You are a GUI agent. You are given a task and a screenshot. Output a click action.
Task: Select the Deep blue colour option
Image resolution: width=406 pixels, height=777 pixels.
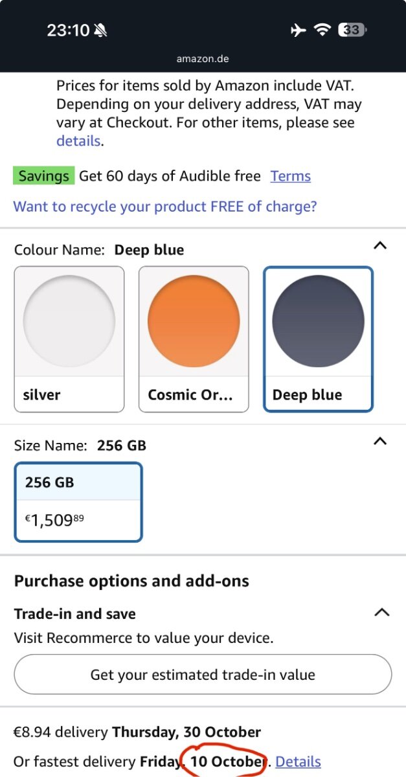[x=318, y=339]
